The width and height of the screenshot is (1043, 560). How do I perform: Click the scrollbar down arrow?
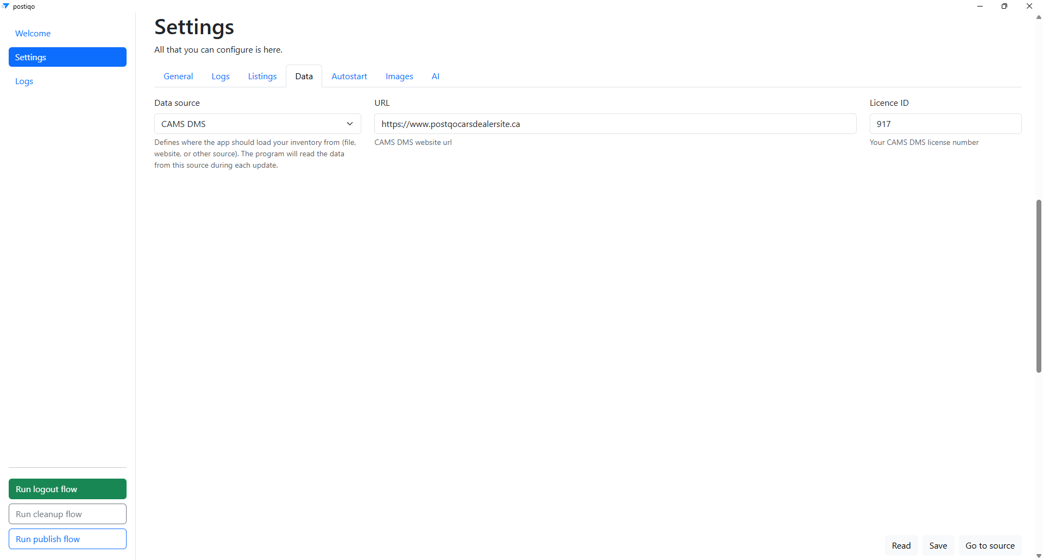pos(1037,556)
